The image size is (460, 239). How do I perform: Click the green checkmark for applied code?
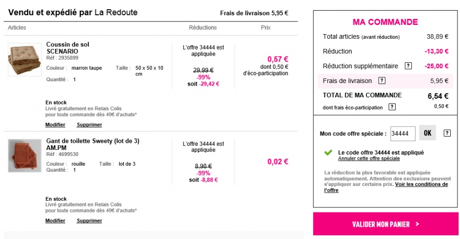click(328, 152)
